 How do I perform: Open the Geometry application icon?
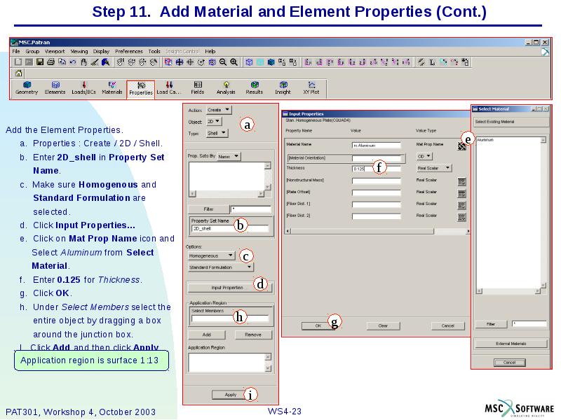tap(25, 88)
